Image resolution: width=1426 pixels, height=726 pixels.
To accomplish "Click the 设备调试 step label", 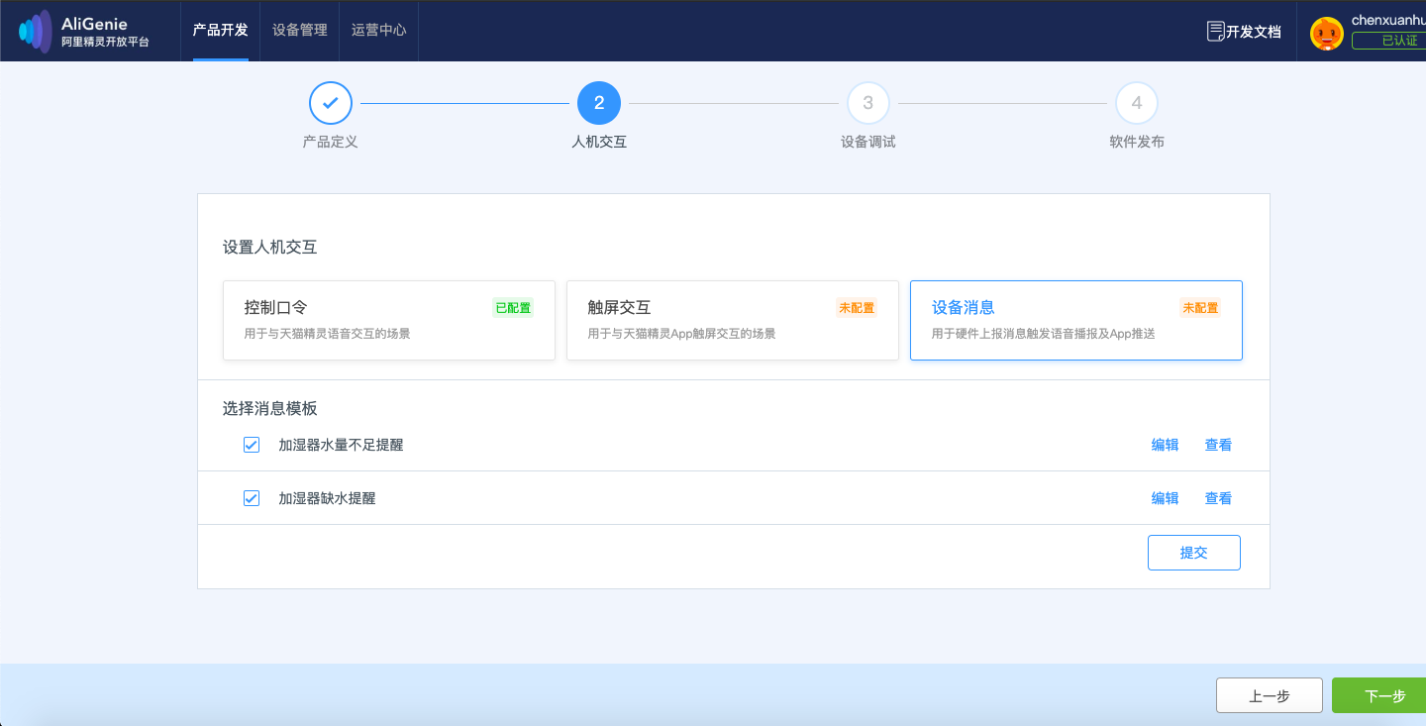I will pyautogui.click(x=868, y=143).
